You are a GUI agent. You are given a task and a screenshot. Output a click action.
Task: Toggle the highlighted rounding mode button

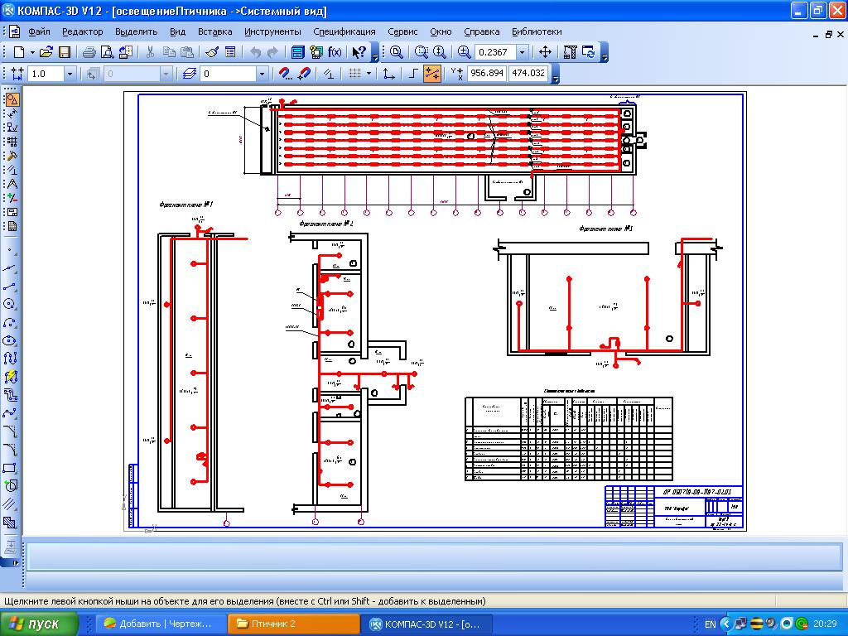pyautogui.click(x=432, y=74)
